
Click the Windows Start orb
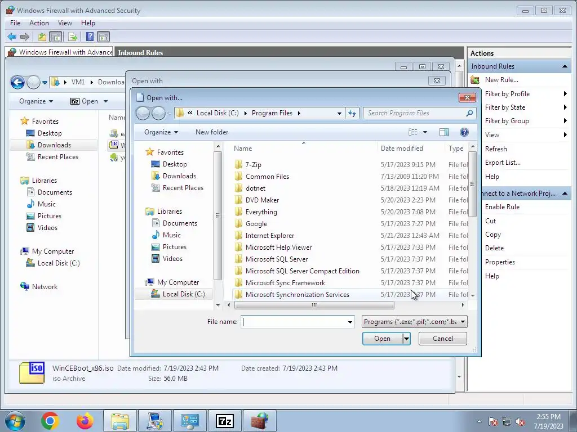(15, 421)
